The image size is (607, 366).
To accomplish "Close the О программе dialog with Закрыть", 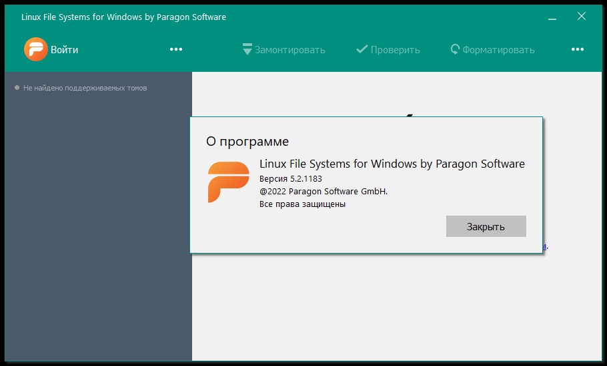I will [x=486, y=226].
